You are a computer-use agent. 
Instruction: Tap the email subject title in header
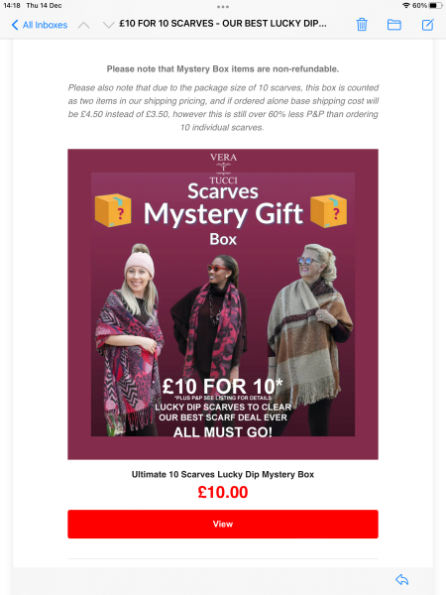(x=223, y=24)
